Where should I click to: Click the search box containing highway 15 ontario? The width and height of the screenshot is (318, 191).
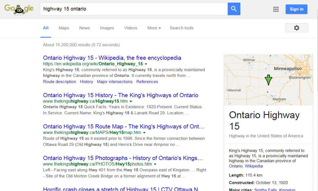click(134, 9)
